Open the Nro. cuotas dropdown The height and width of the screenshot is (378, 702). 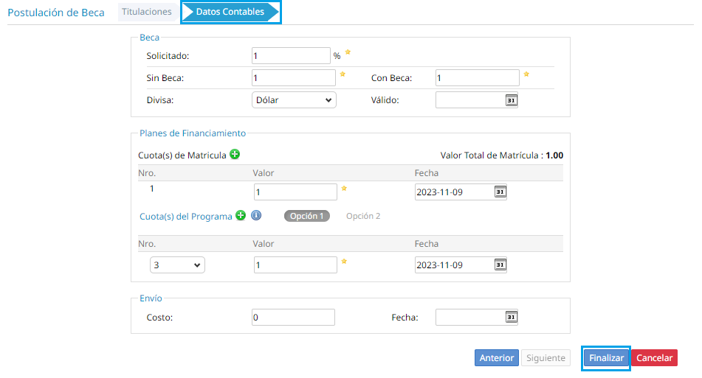click(178, 265)
